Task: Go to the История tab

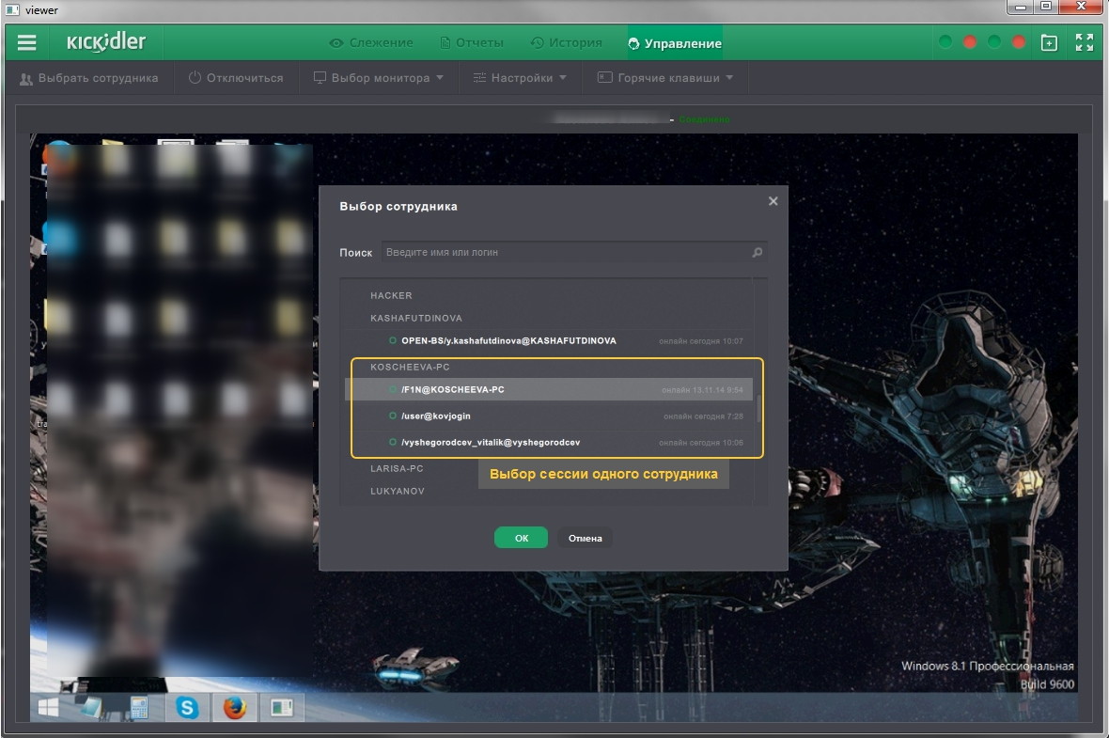Action: (567, 42)
